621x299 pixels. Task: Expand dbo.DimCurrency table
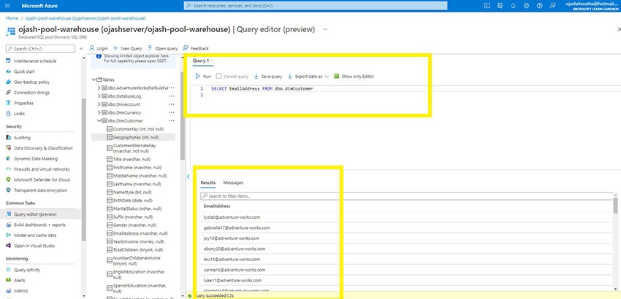click(99, 113)
